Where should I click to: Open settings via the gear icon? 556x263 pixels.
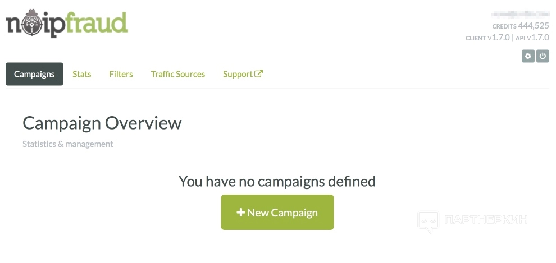pyautogui.click(x=527, y=56)
